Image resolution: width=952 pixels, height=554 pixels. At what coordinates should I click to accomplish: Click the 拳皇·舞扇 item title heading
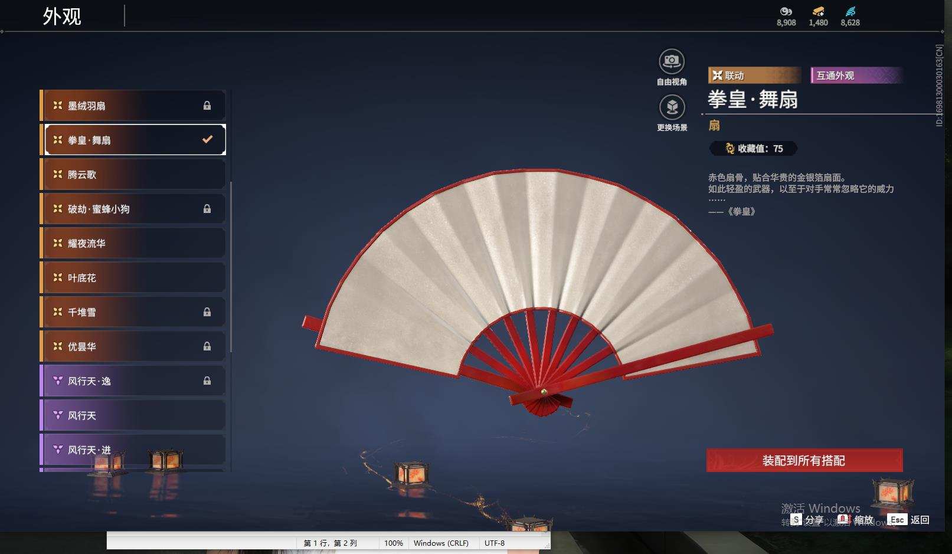coord(753,99)
